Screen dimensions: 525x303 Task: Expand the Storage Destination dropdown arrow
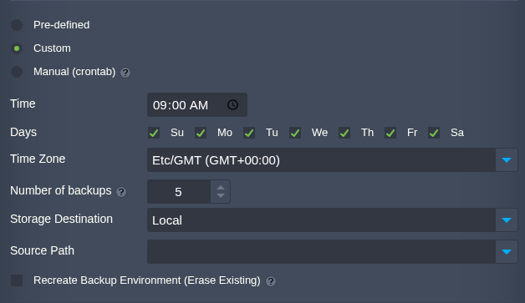[x=507, y=220]
